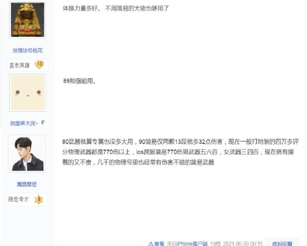Click the 绝世奇才 title badge label
Screen dimensions: 307x246
pyautogui.click(x=18, y=199)
